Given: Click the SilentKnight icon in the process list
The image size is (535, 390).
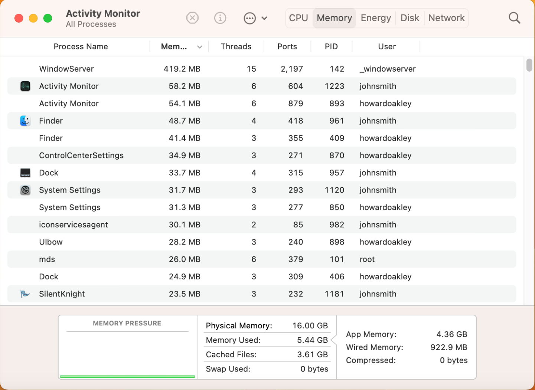Looking at the screenshot, I should pyautogui.click(x=25, y=294).
